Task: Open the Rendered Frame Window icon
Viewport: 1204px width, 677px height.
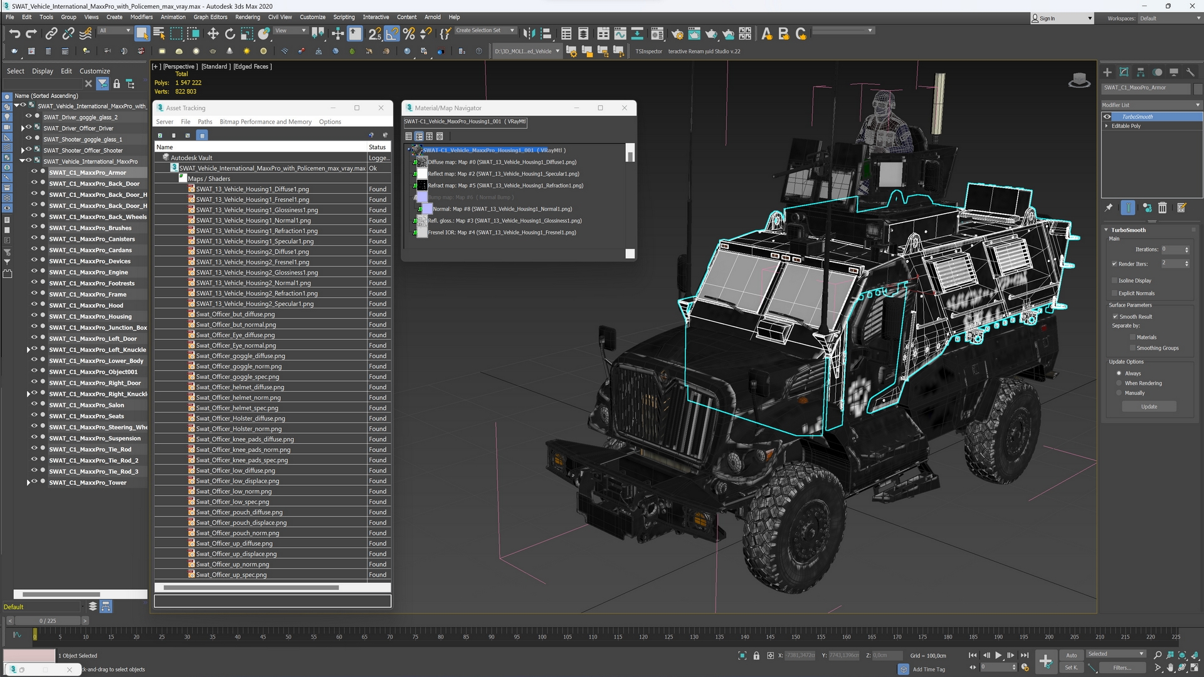Action: (x=694, y=34)
